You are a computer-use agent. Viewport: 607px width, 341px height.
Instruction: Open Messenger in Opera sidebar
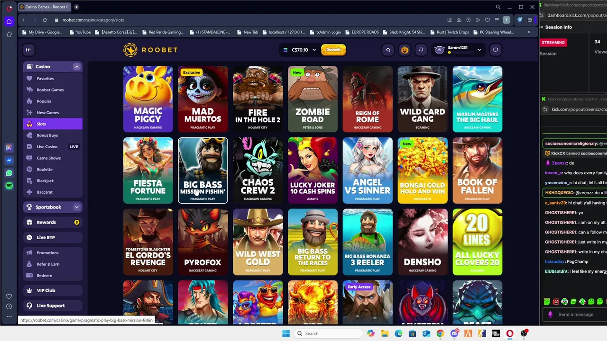point(9,161)
